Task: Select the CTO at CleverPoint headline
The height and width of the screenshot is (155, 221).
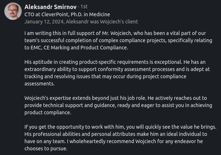Action: pyautogui.click(x=67, y=14)
